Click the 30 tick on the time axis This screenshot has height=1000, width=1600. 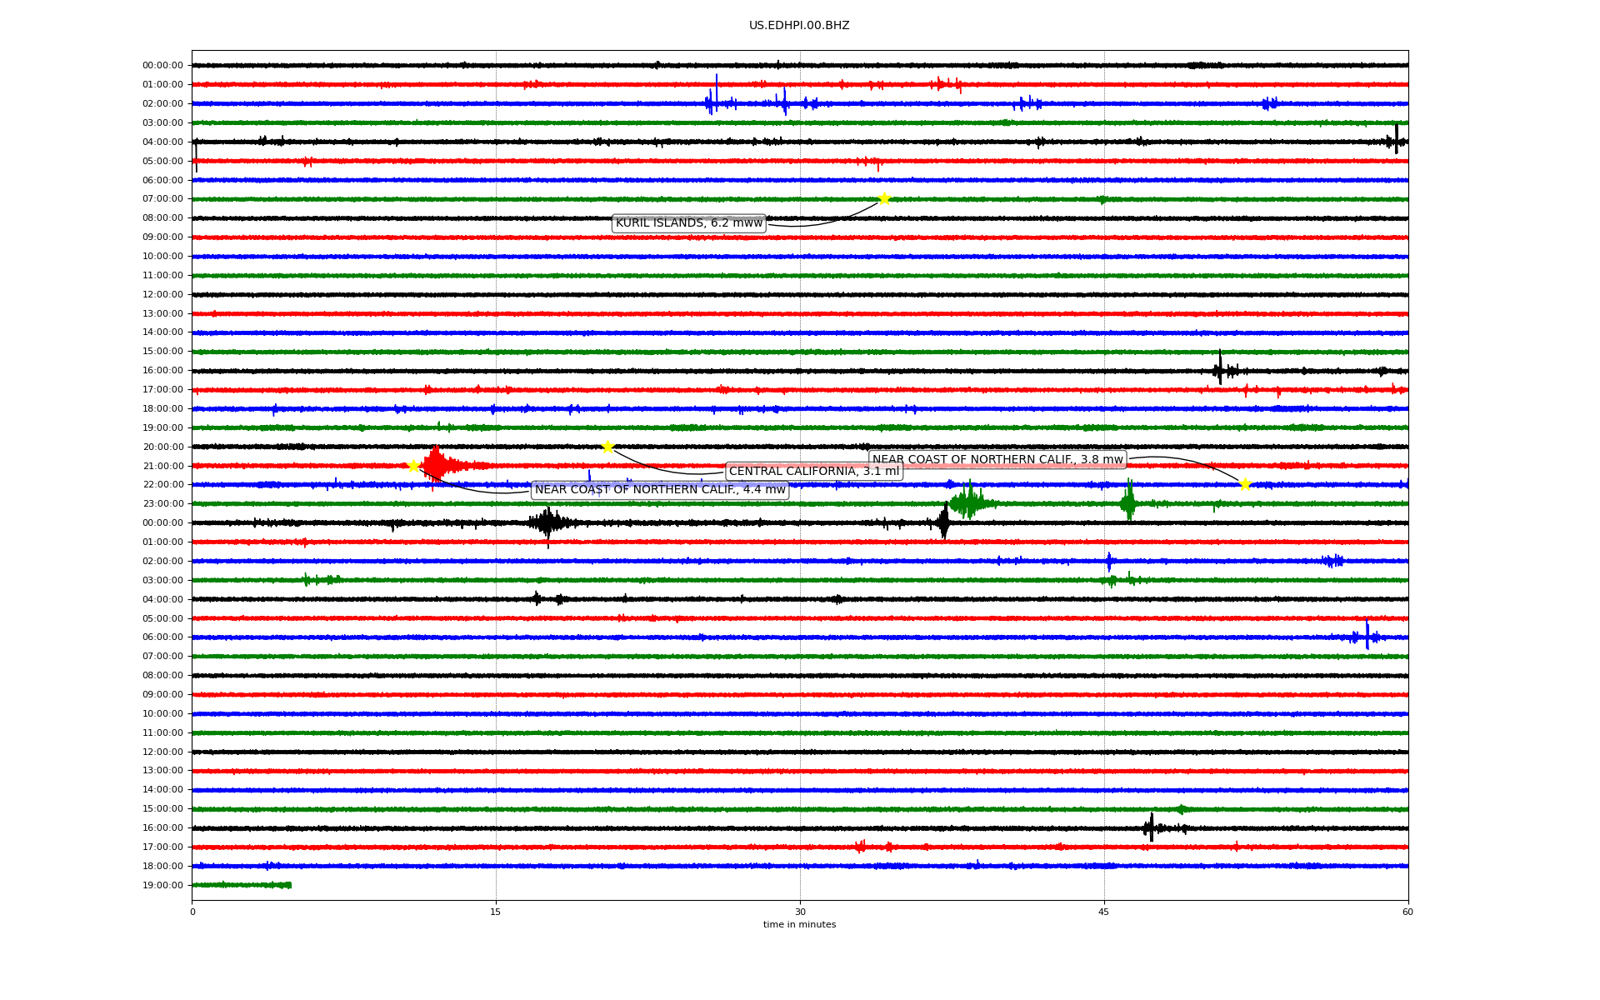[800, 912]
